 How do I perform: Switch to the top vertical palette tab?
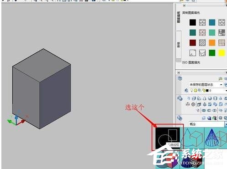pos(179,17)
